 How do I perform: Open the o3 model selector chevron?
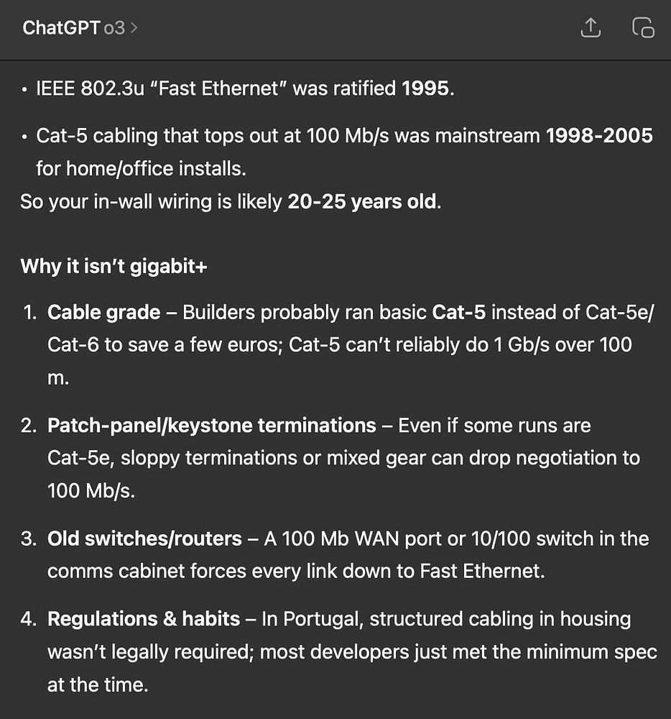(134, 29)
